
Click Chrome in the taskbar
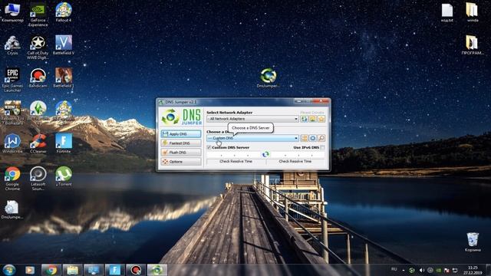pos(51,270)
